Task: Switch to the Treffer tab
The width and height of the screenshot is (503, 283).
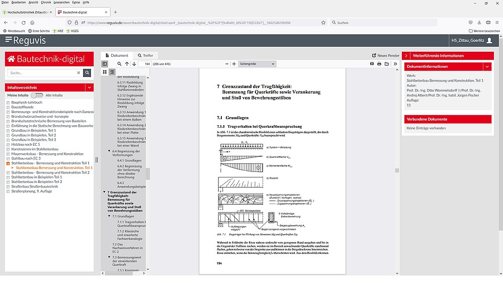Action: 145,55
